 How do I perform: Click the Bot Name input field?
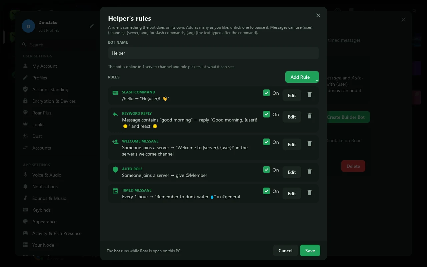(213, 53)
